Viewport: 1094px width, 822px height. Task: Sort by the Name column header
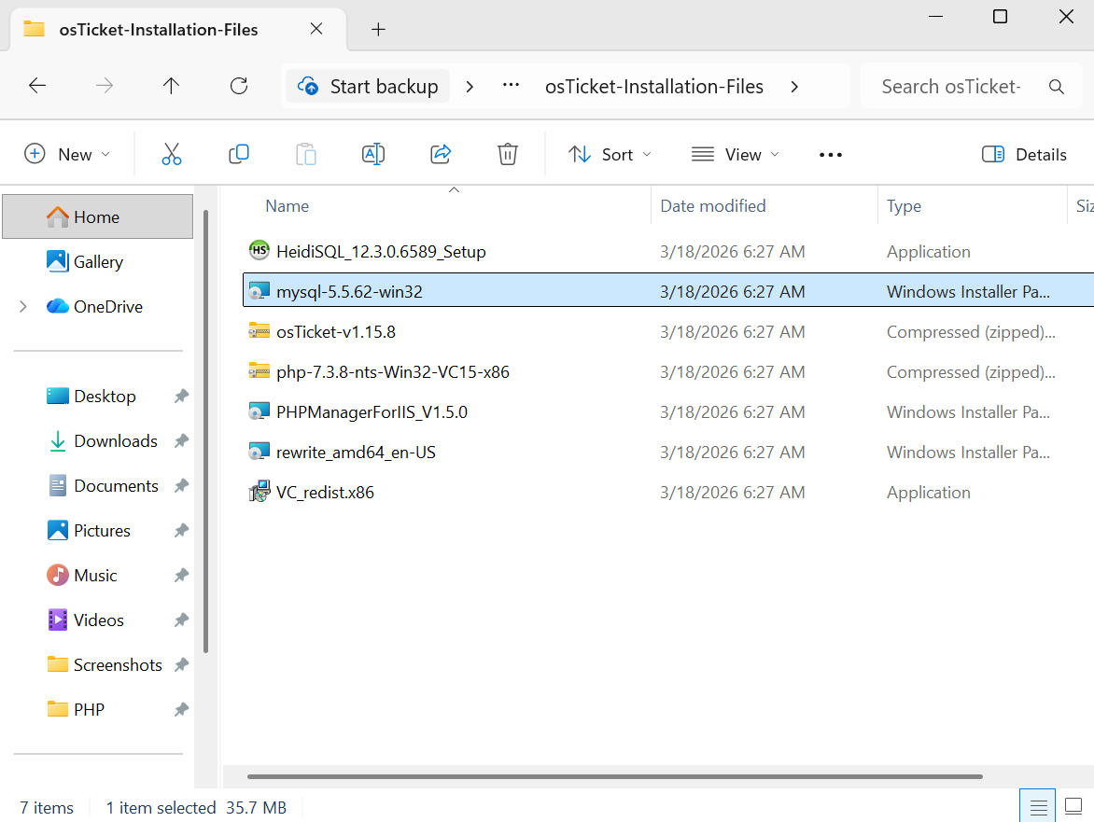[x=287, y=205]
